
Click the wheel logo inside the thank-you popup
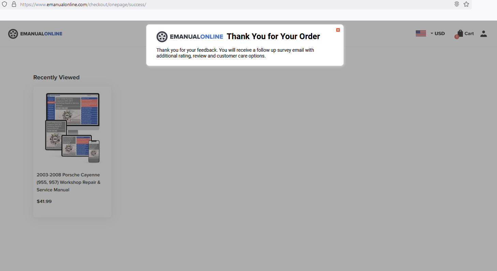point(162,36)
